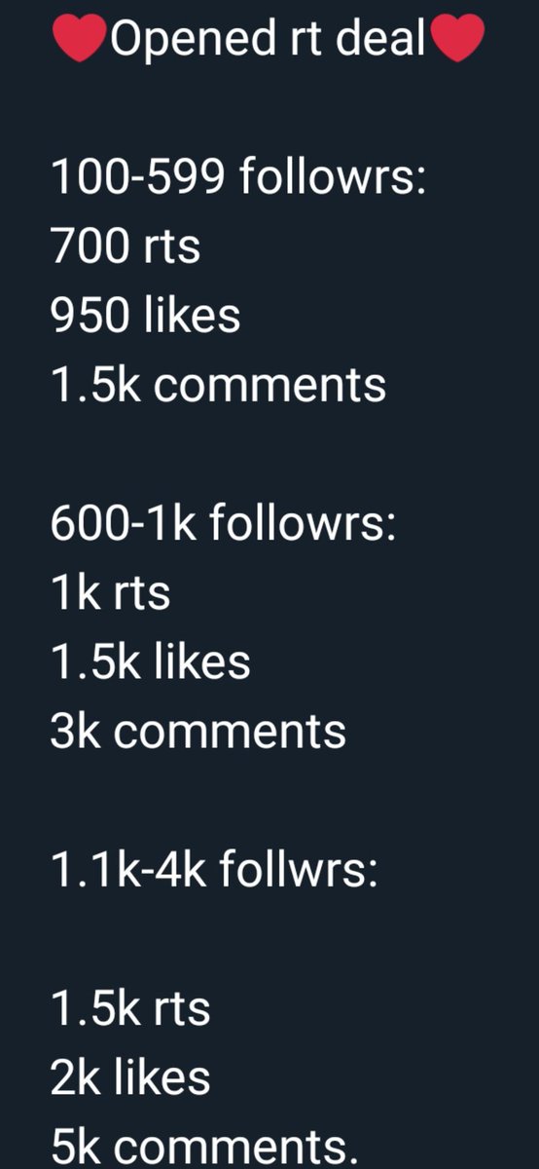Tap the "950 likes" line
The width and height of the screenshot is (539, 1169).
[x=145, y=316]
